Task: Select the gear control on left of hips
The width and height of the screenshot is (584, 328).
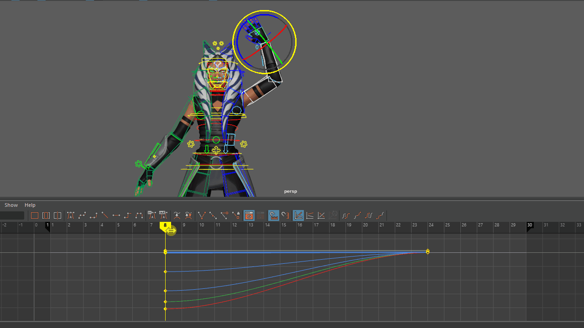Action: [x=191, y=144]
